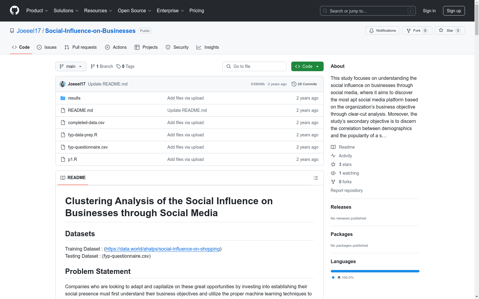Click the Notifications bell icon
The height and width of the screenshot is (299, 479).
[372, 30]
